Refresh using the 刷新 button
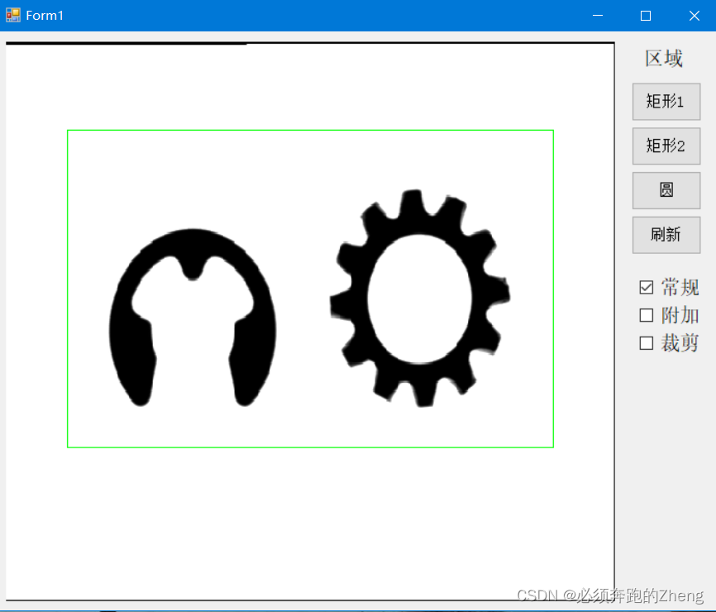Screen dimensions: 716x612 pos(666,235)
